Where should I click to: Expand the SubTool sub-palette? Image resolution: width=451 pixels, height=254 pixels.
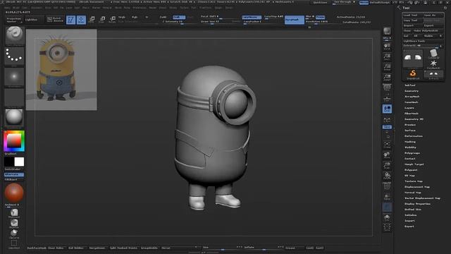click(410, 85)
